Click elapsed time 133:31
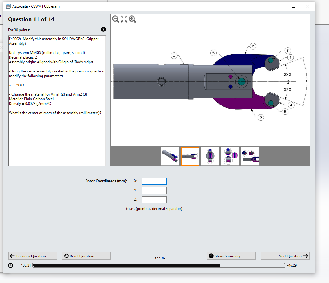The height and width of the screenshot is (283, 329). (x=26, y=265)
